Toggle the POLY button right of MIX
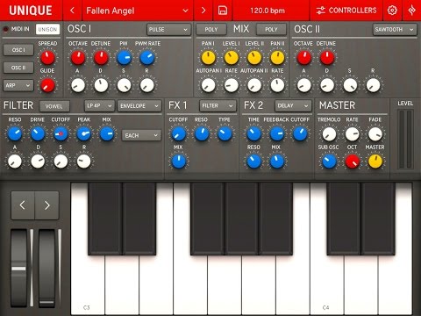 coord(271,29)
